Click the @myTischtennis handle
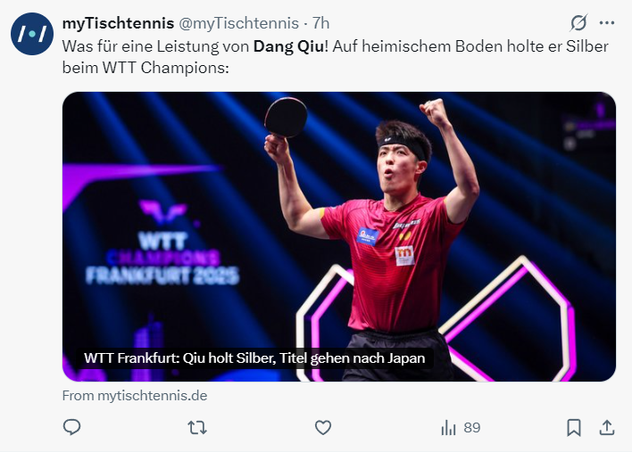This screenshot has width=632, height=452. pos(237,22)
